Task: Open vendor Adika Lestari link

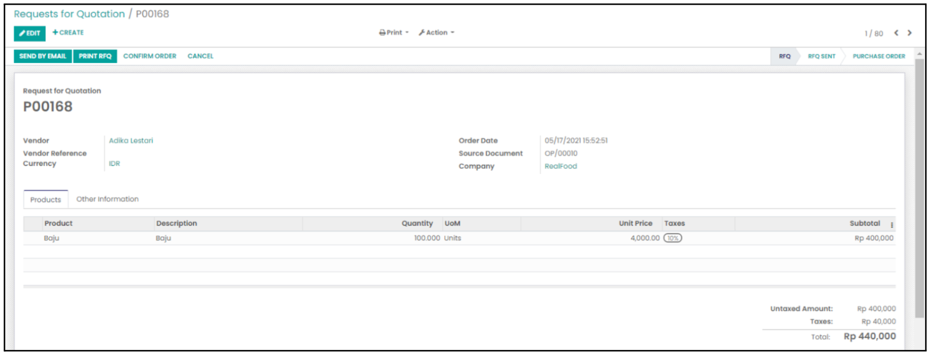Action: 131,140
